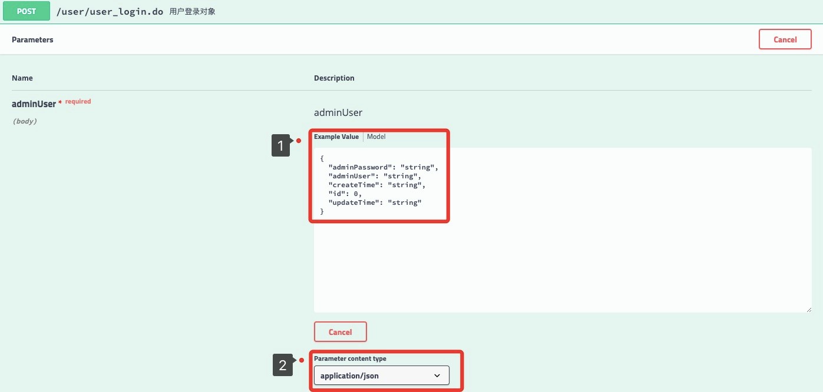Viewport: 823px width, 392px height.
Task: Click the Name column header
Action: coord(22,78)
